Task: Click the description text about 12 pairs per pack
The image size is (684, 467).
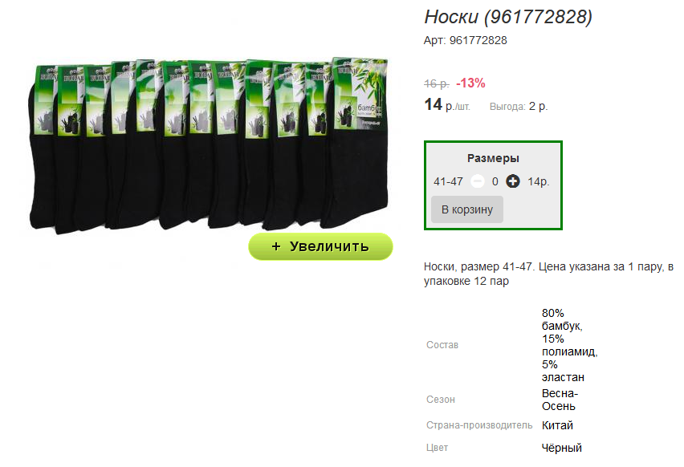Action: coord(549,274)
